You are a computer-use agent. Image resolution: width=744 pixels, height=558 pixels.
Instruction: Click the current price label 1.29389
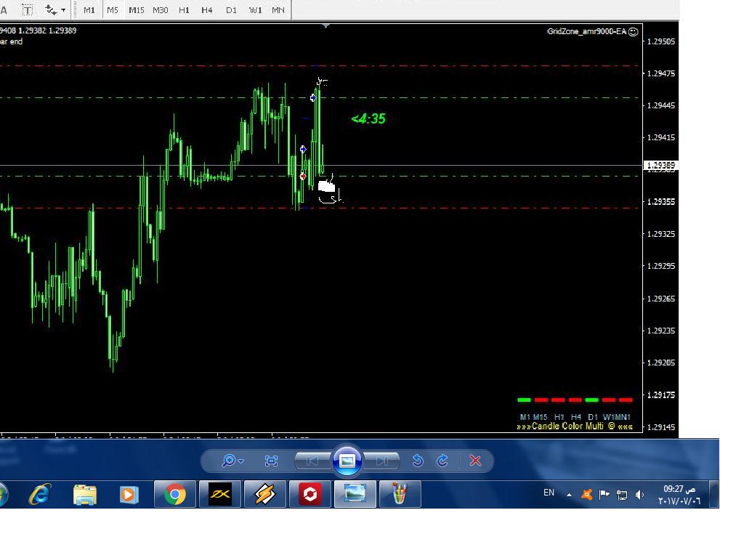coord(661,165)
